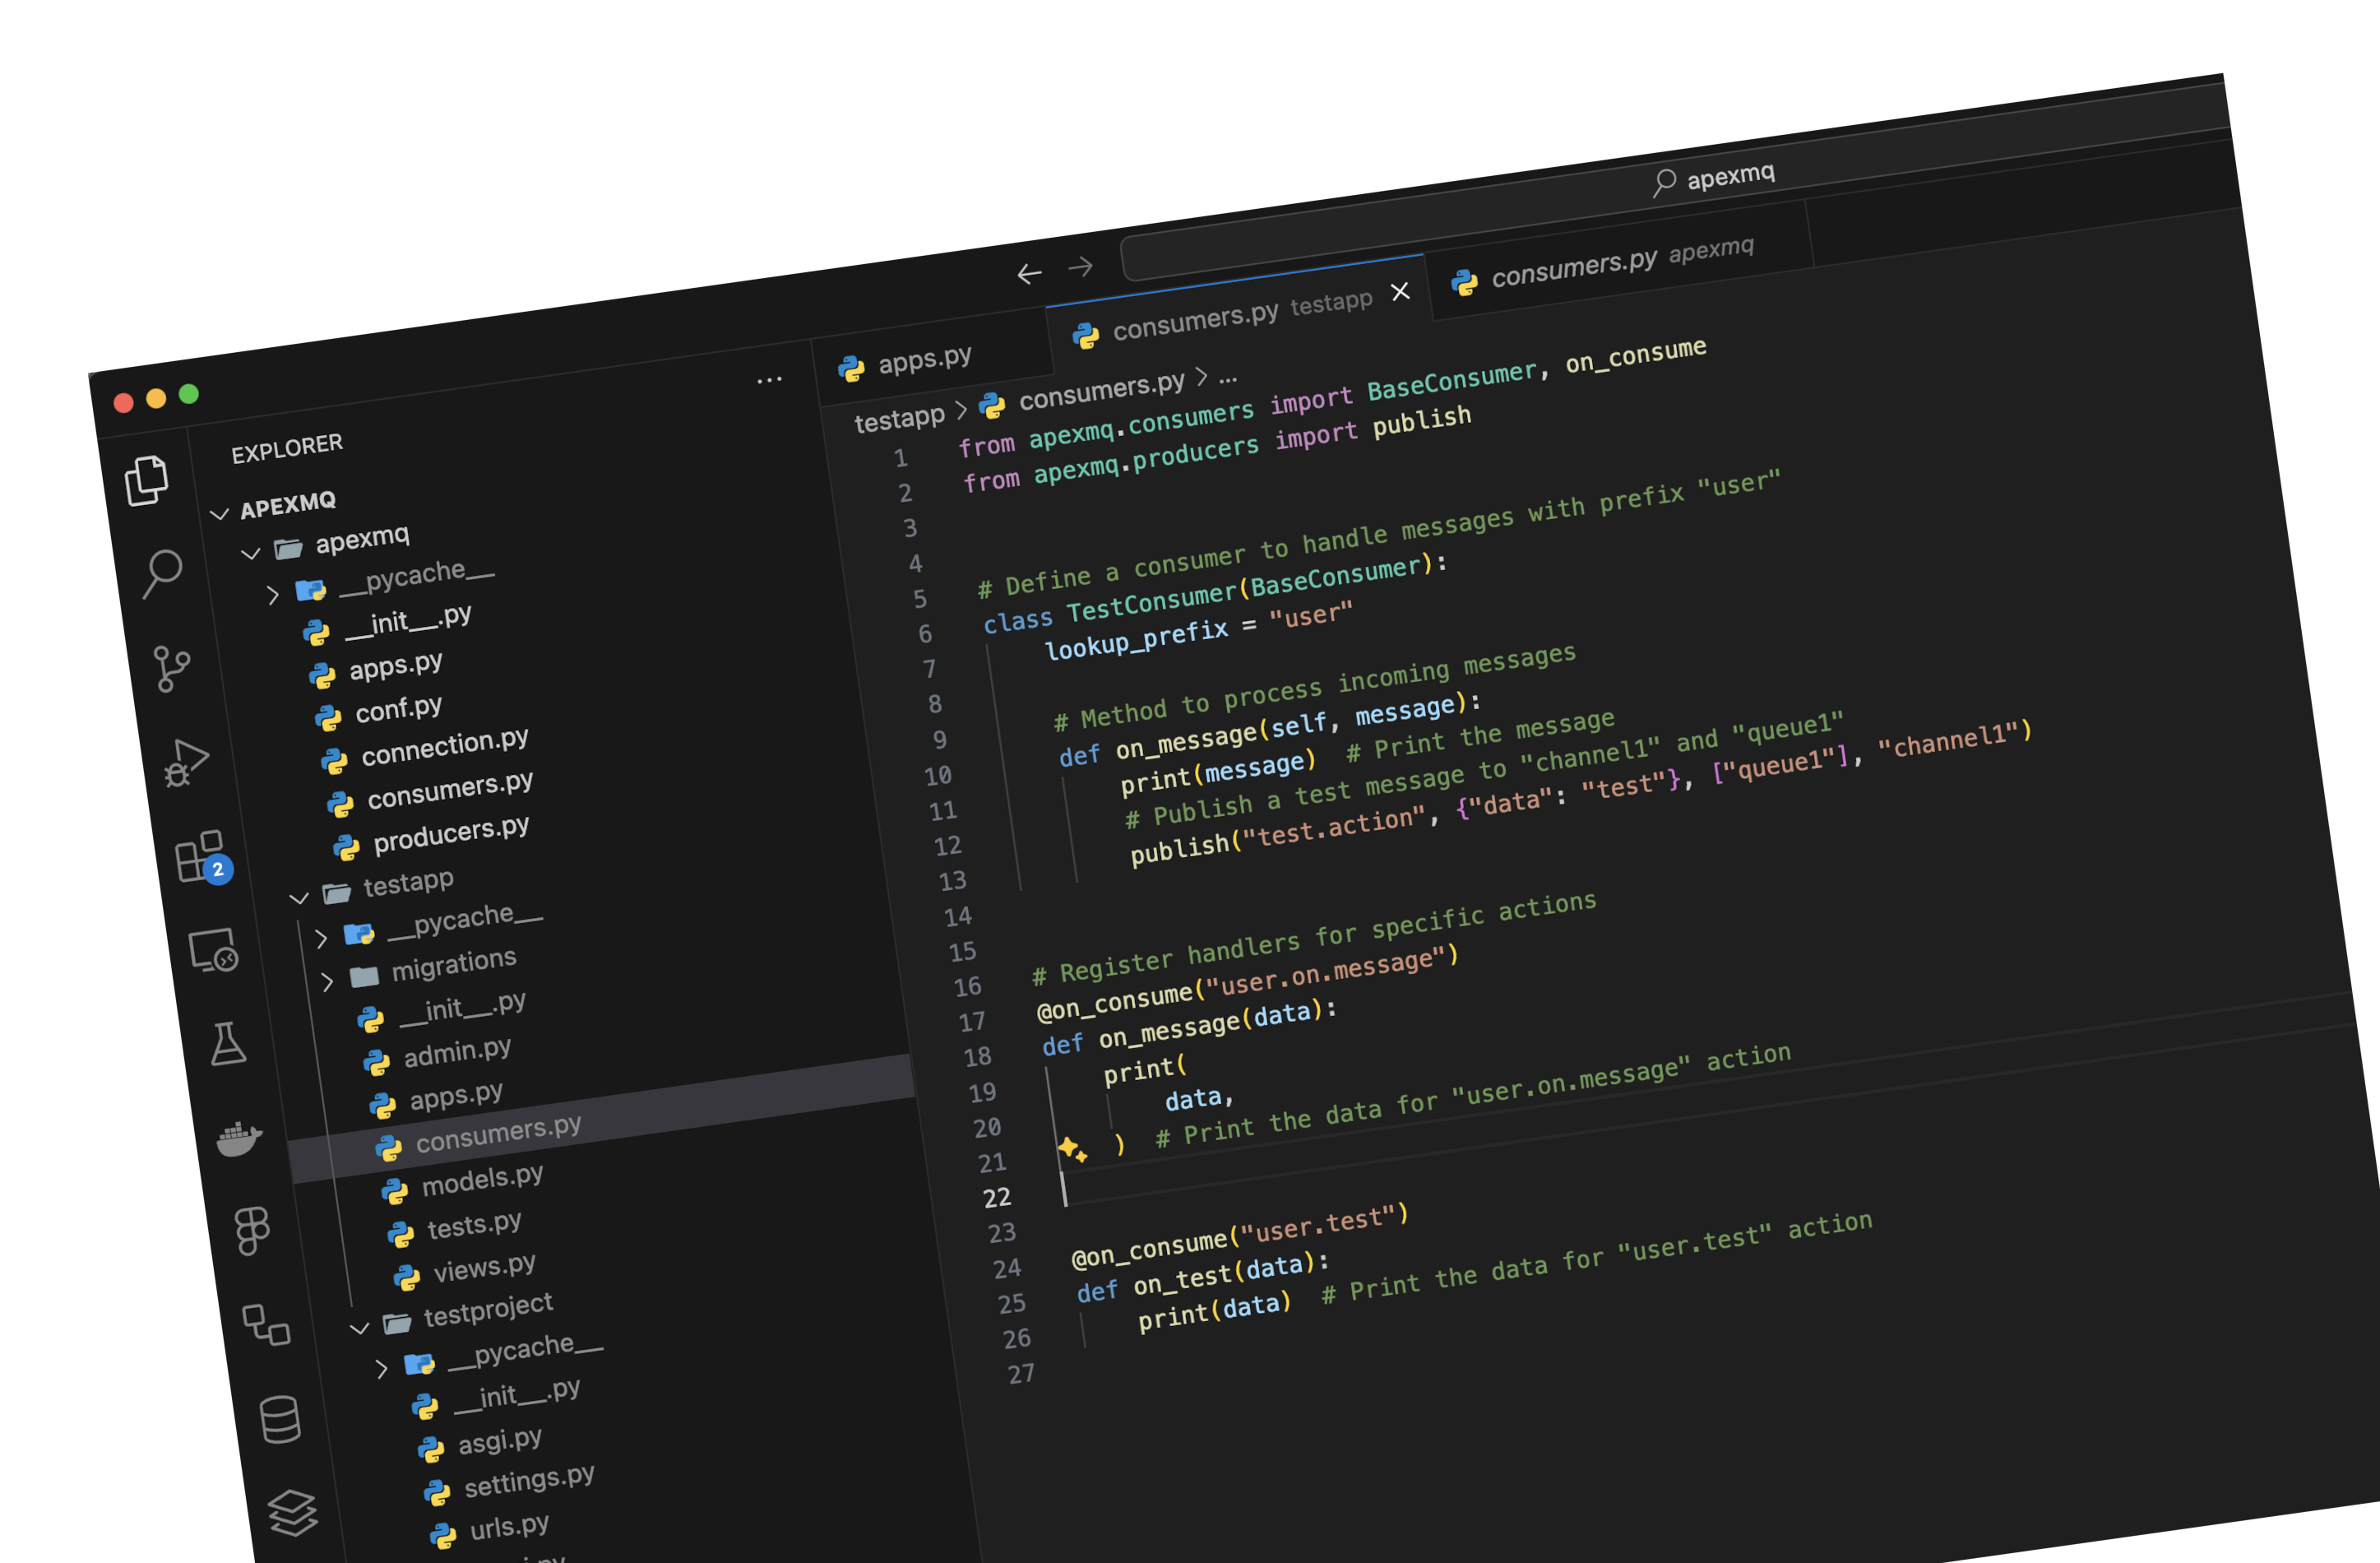Collapse the testapp folder
Screen dimensions: 2380x1563
(x=298, y=897)
